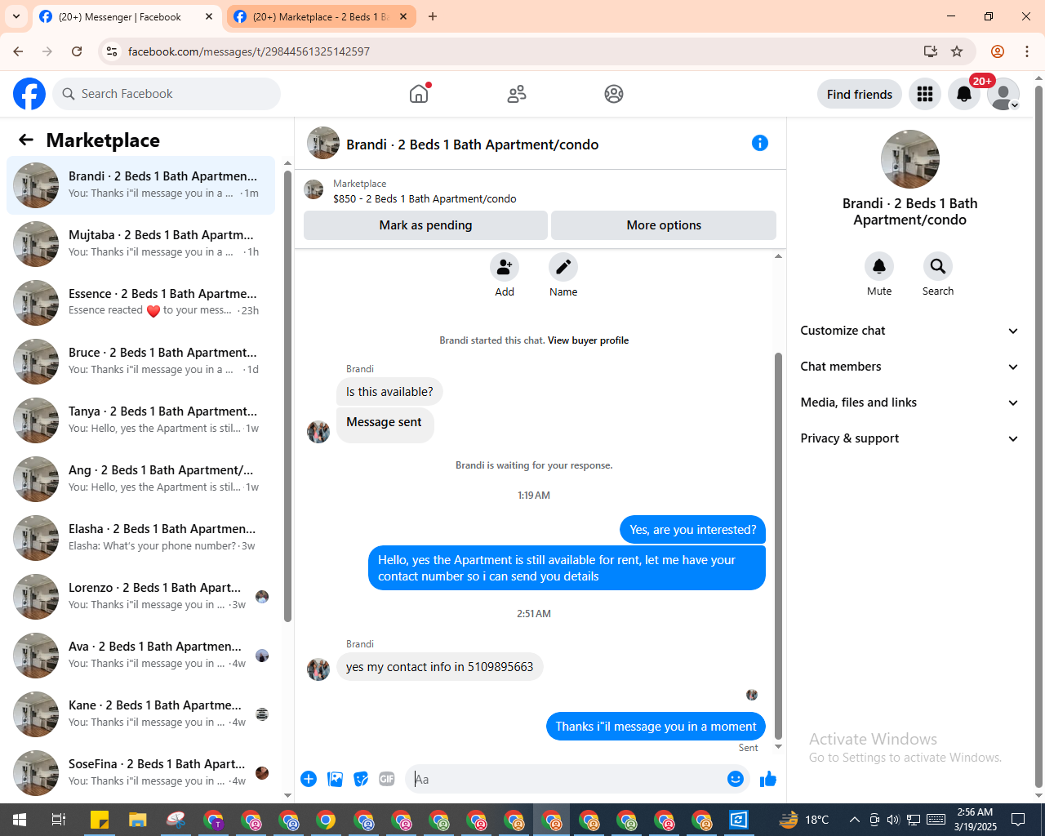Expand the Chat members section
Image resolution: width=1045 pixels, height=836 pixels.
[x=910, y=367]
